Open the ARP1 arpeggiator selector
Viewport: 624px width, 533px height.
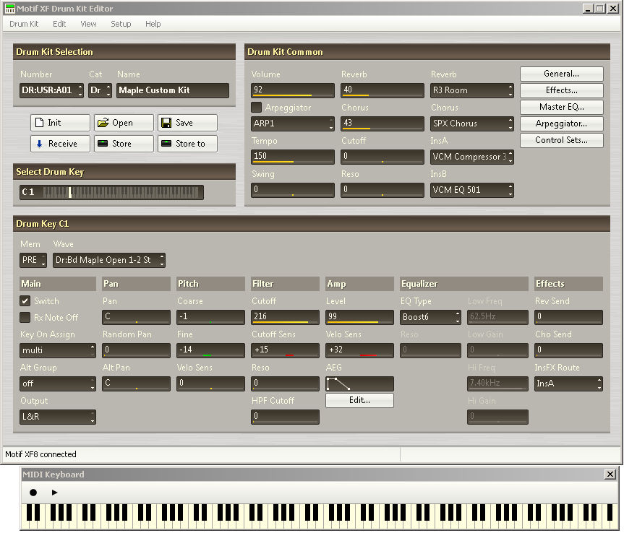point(293,123)
